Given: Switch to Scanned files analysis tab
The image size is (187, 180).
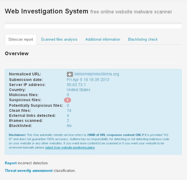Looking at the screenshot, I should click(59, 40).
